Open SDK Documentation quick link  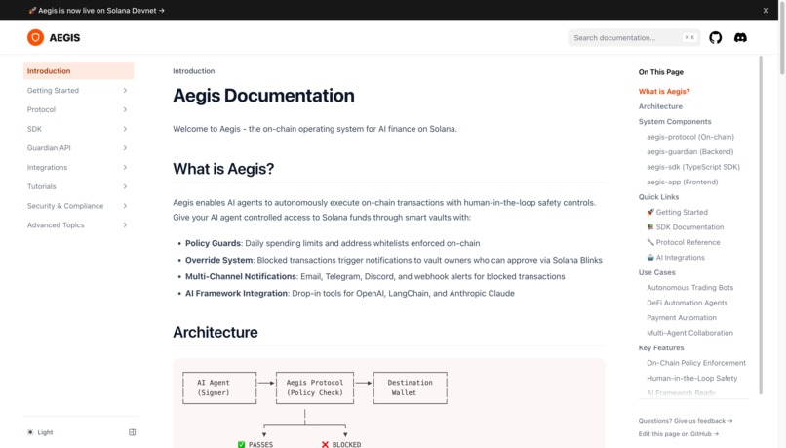coord(686,226)
